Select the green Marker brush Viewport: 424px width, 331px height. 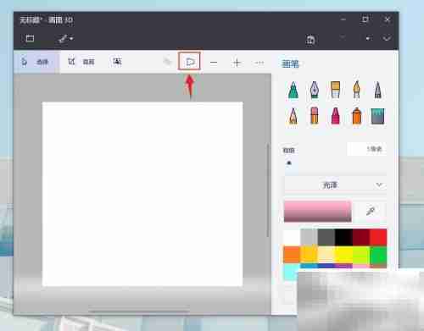[x=293, y=90]
